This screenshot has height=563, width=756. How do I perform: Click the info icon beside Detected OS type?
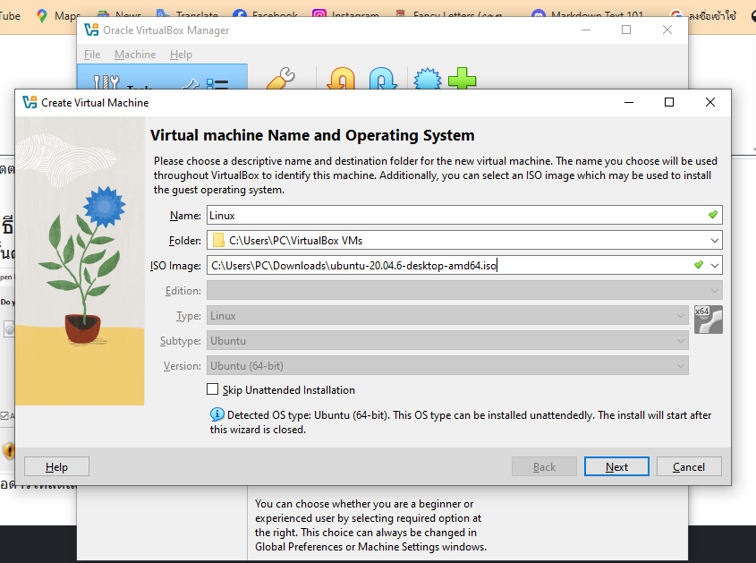tap(217, 414)
